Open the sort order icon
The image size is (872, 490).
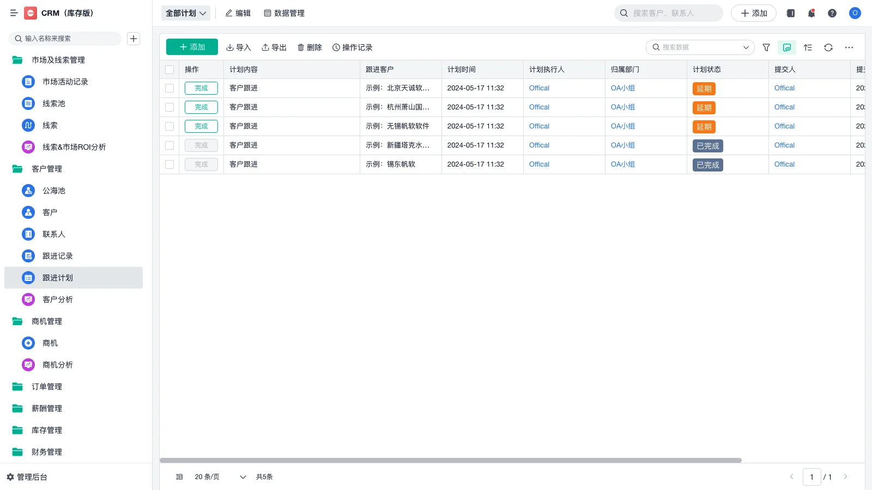(808, 47)
